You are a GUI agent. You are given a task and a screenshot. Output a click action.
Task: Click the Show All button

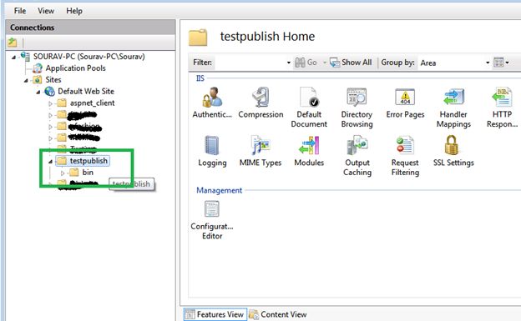coord(351,63)
